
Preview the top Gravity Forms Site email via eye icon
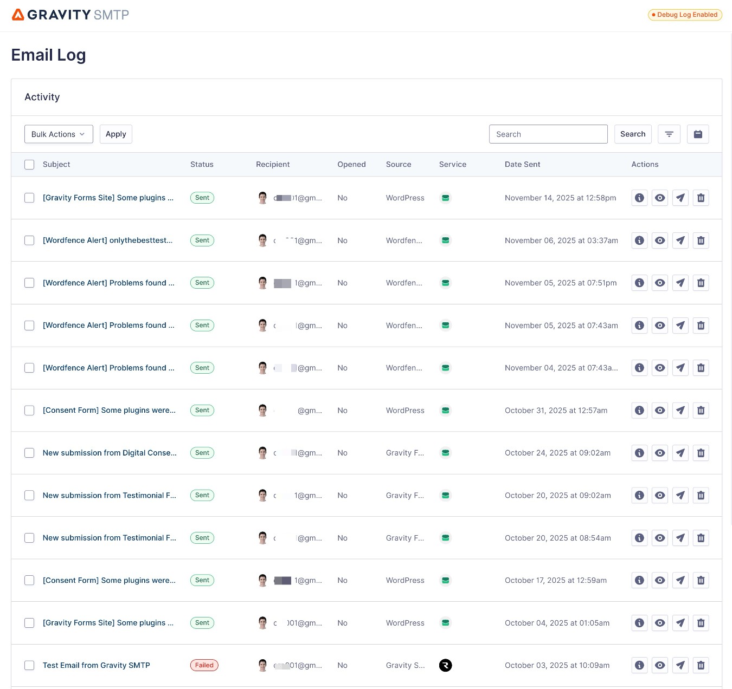(660, 198)
